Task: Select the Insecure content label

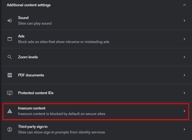Action: pyautogui.click(x=32, y=108)
